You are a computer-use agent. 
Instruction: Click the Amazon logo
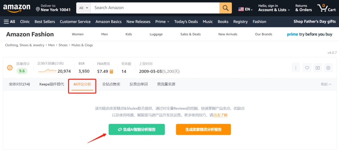tap(17, 8)
